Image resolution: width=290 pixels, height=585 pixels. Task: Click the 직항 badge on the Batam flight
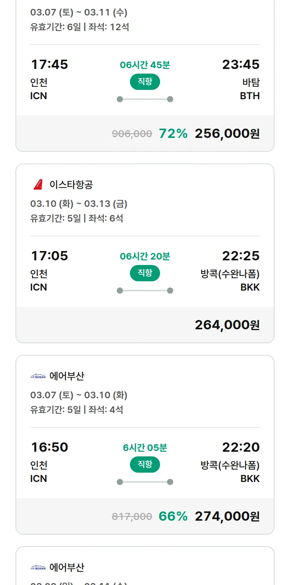point(145,82)
